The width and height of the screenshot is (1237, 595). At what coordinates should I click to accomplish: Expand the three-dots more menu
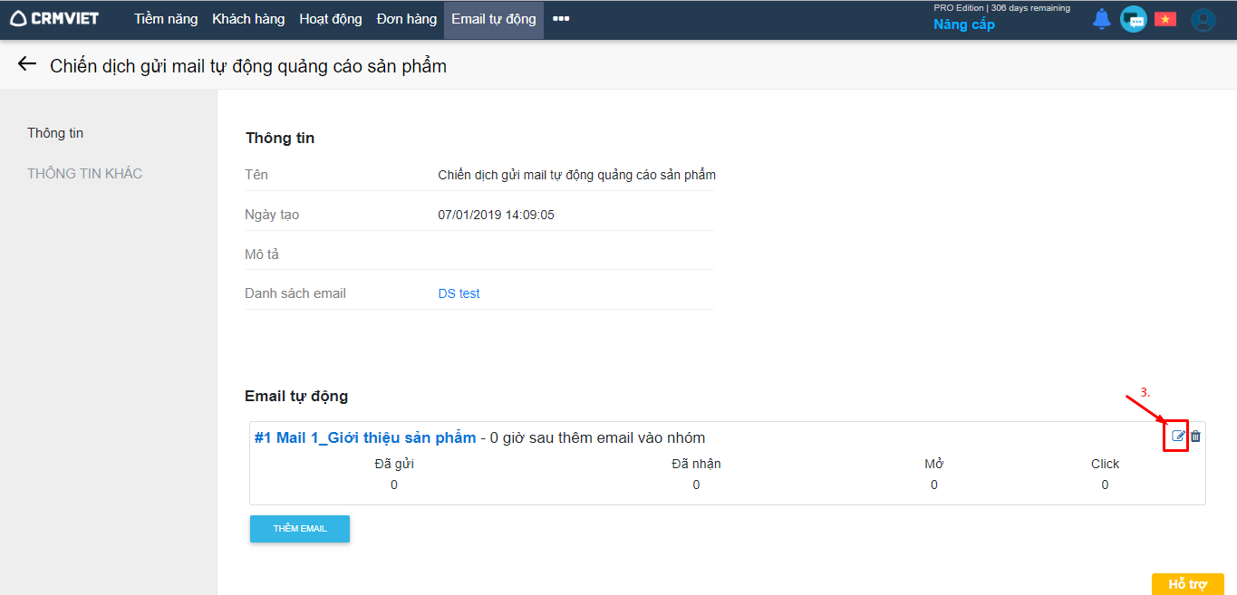[561, 19]
